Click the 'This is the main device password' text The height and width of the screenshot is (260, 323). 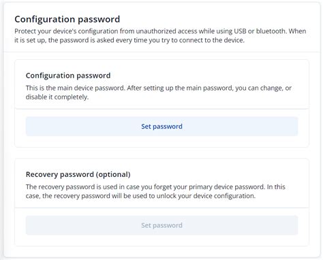tap(76, 88)
